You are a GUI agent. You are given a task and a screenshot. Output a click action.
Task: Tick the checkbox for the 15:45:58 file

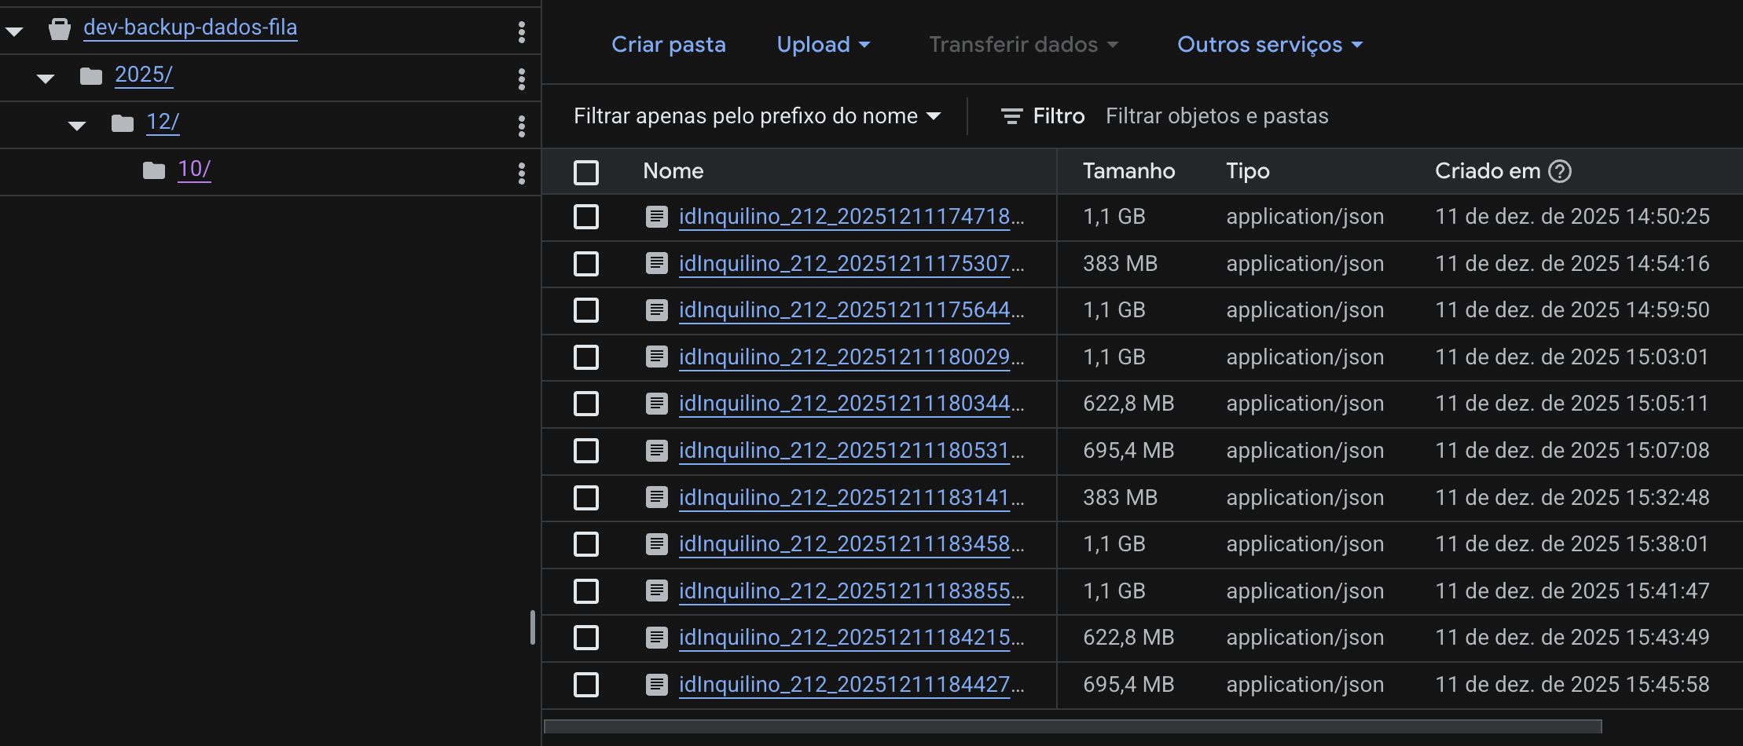coord(586,685)
